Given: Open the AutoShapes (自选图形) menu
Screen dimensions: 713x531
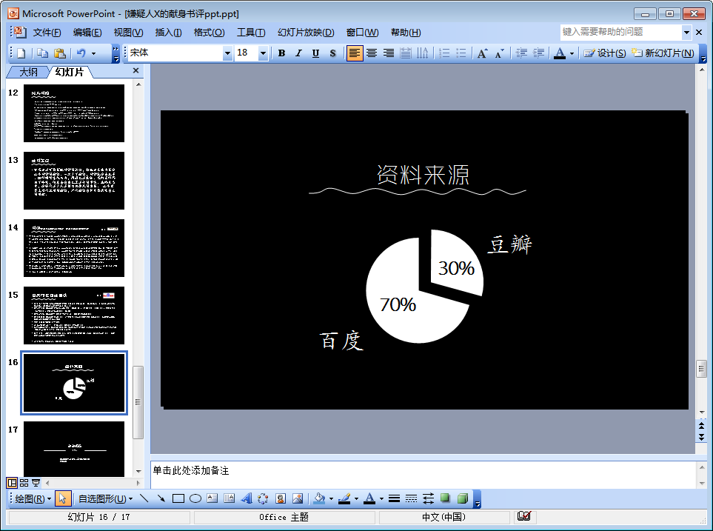Looking at the screenshot, I should pos(105,498).
